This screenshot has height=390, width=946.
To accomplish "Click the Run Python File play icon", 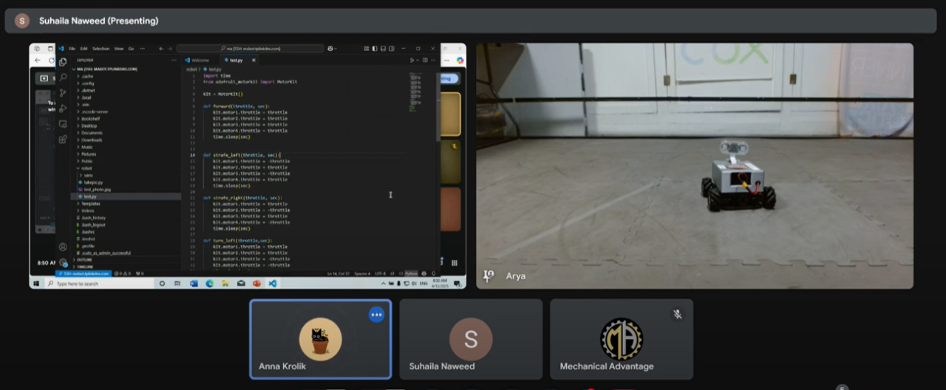I will click(412, 60).
